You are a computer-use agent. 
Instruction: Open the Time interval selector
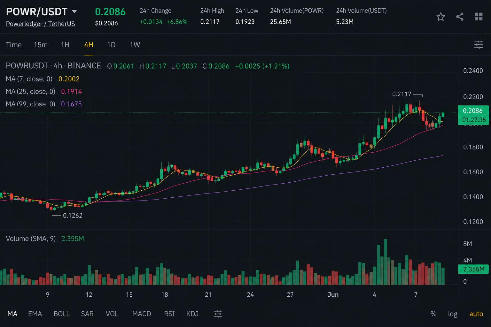coord(14,45)
